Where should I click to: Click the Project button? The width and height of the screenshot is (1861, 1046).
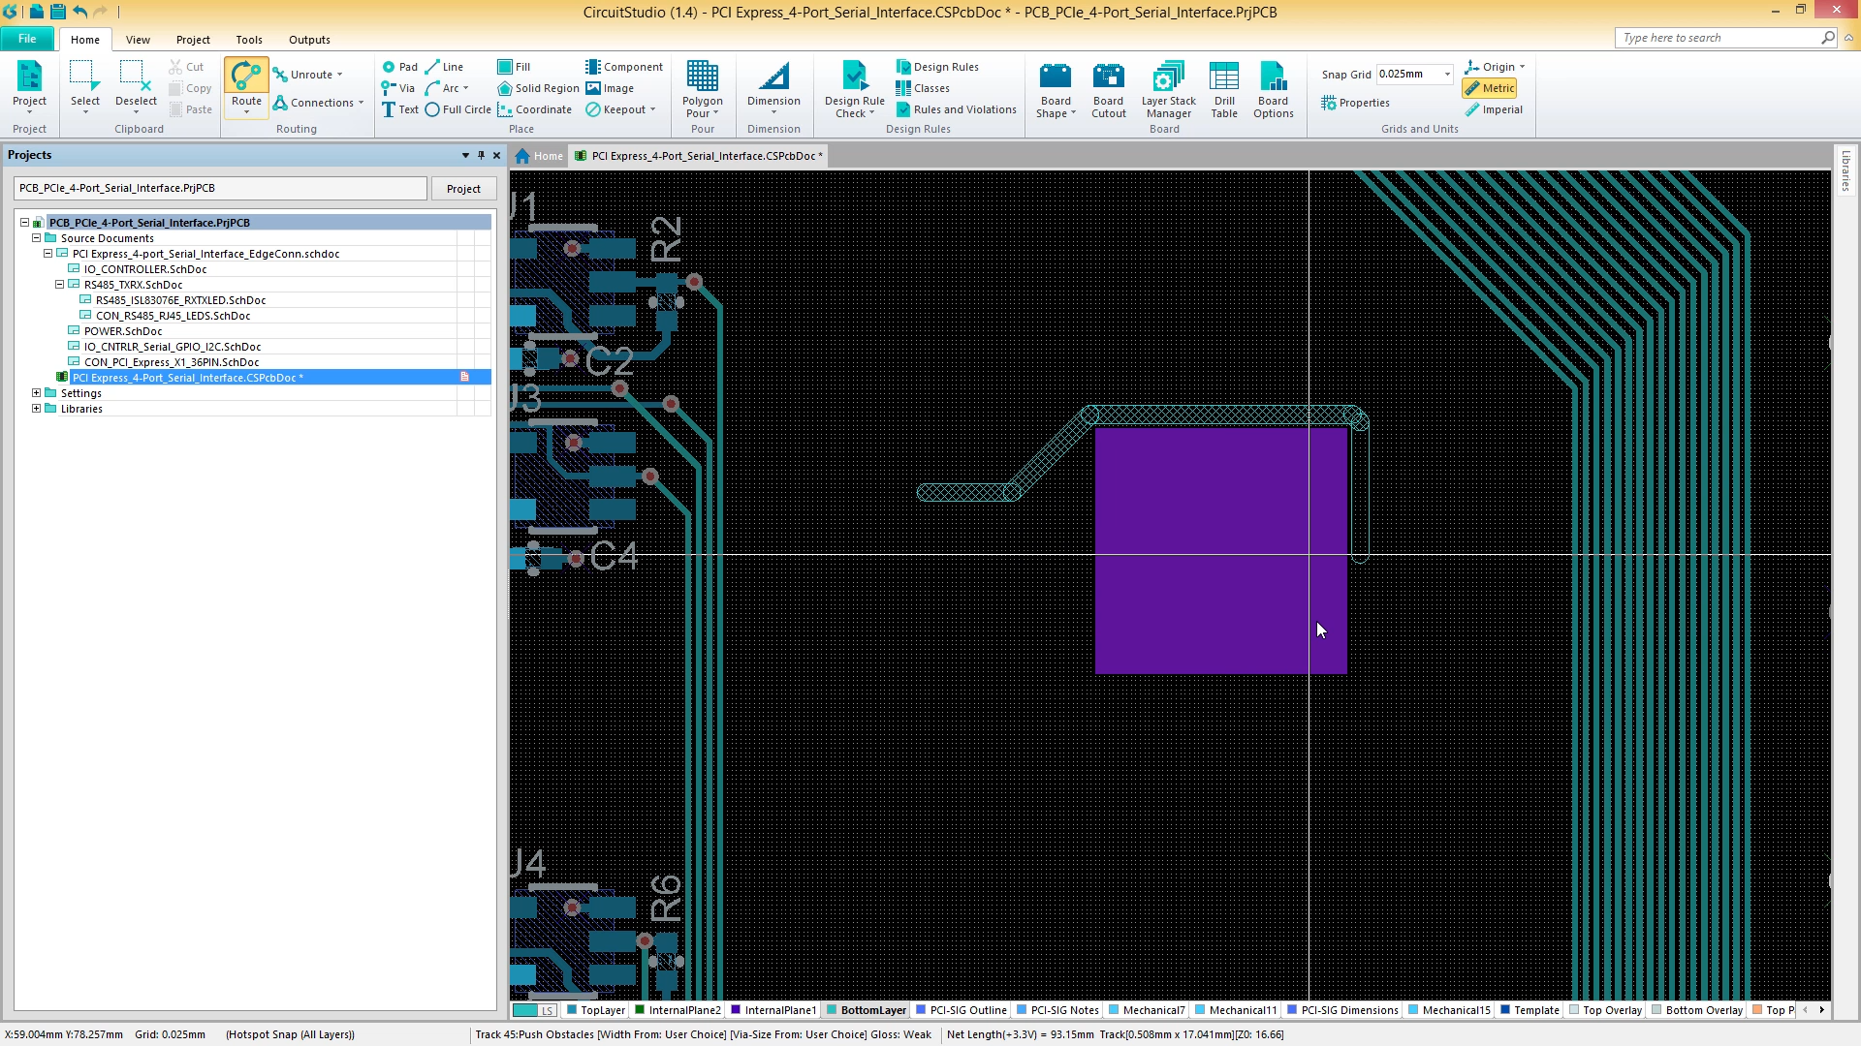click(x=463, y=189)
